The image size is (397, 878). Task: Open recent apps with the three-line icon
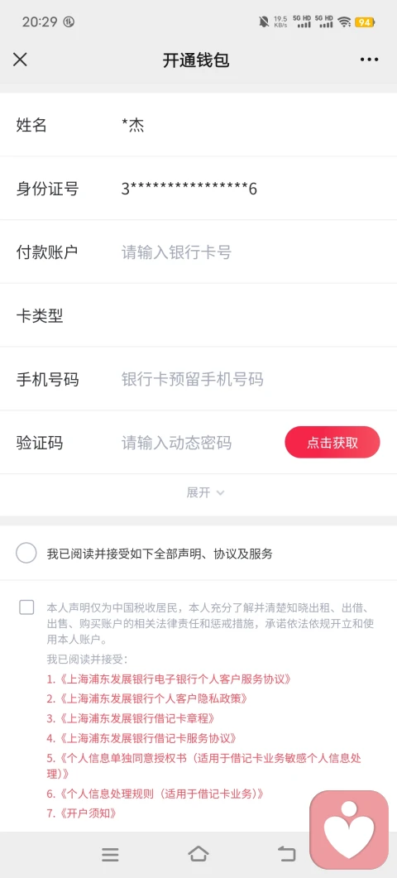coord(110,854)
